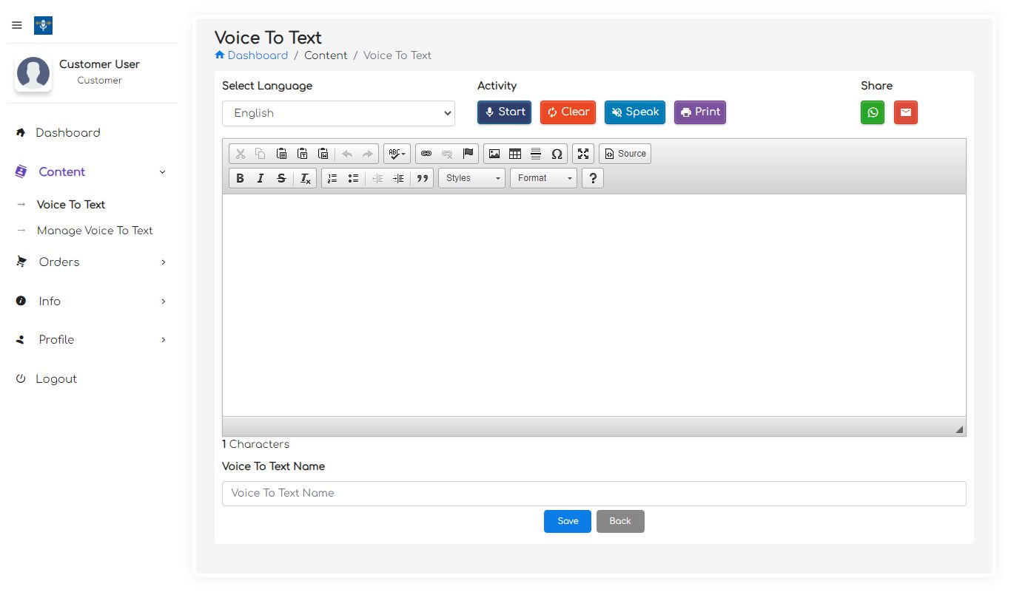Toggle Source code view

pyautogui.click(x=625, y=154)
